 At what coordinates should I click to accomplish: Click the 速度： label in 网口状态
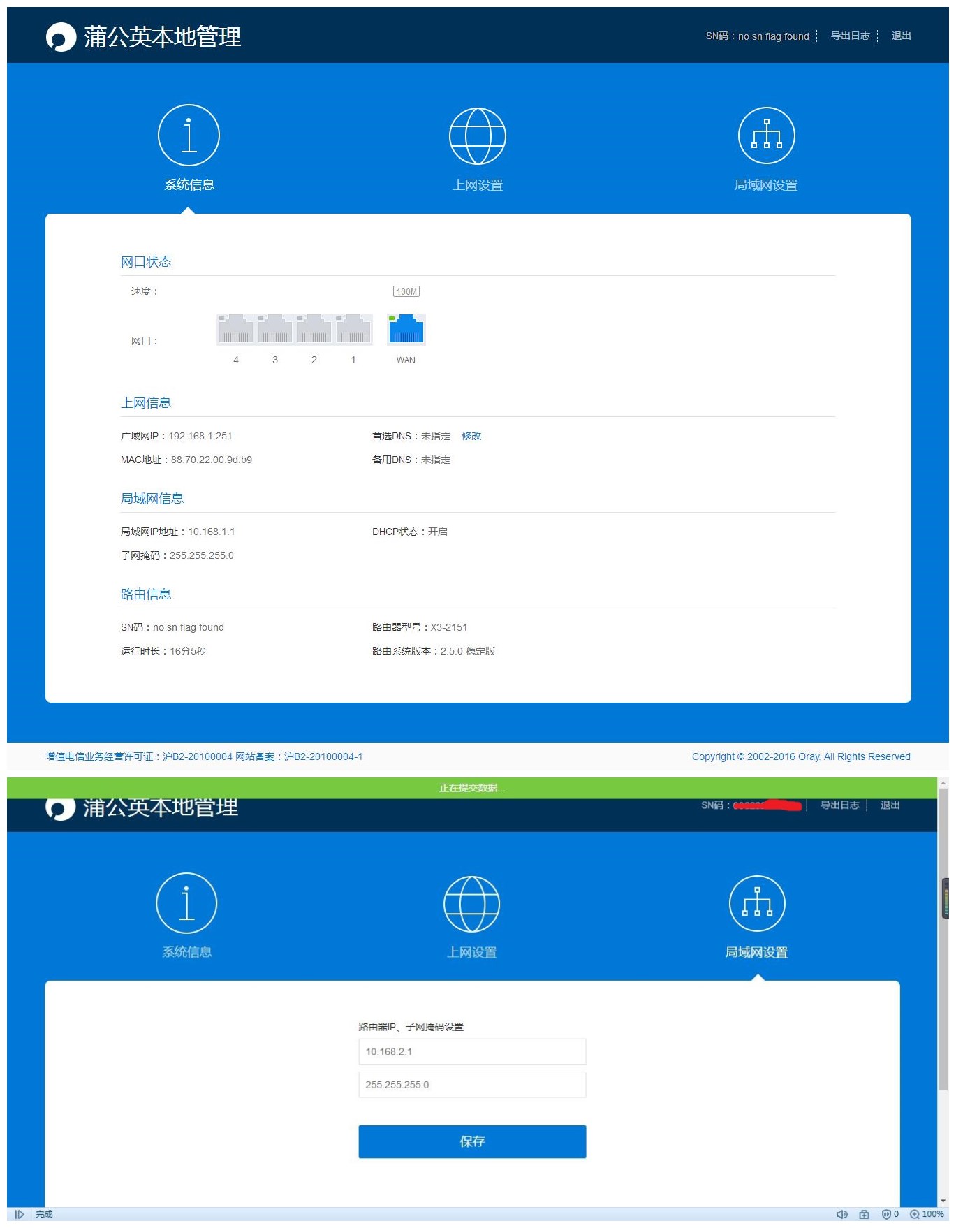pyautogui.click(x=145, y=291)
